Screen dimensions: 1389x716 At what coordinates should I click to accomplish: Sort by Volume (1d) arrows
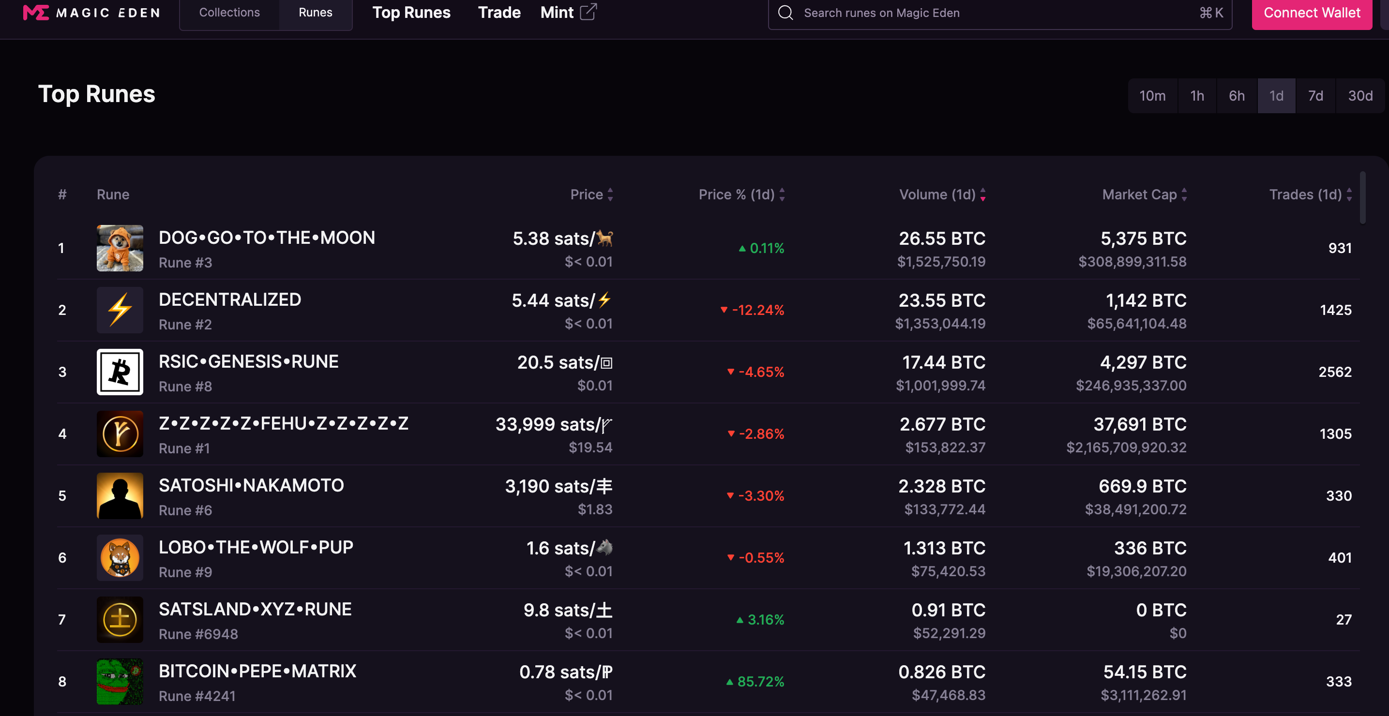983,194
